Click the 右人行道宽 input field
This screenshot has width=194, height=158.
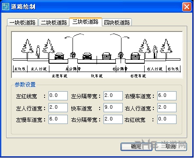(x=167, y=107)
